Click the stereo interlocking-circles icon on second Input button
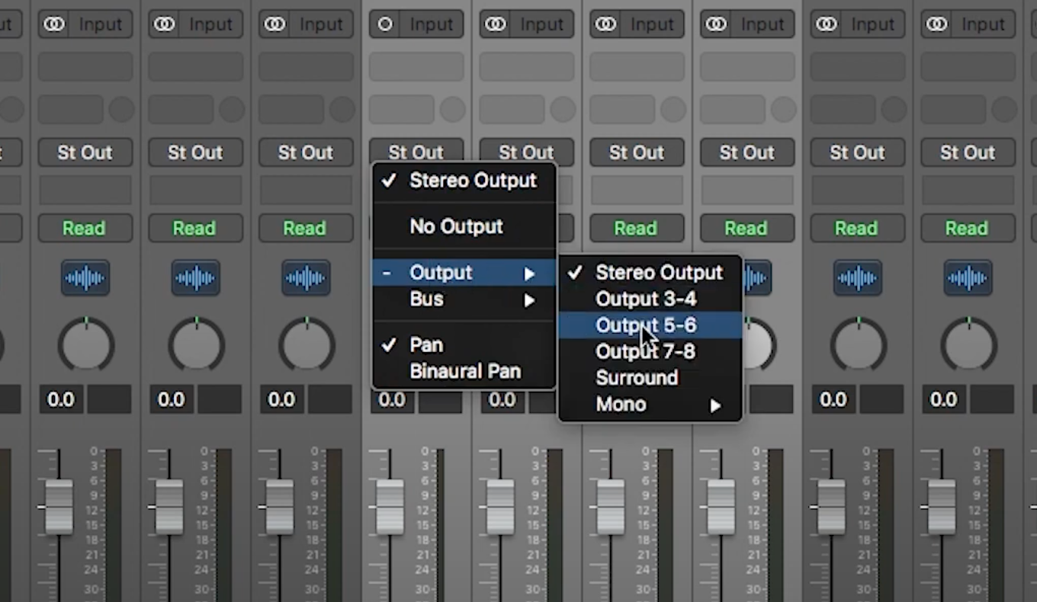 164,24
